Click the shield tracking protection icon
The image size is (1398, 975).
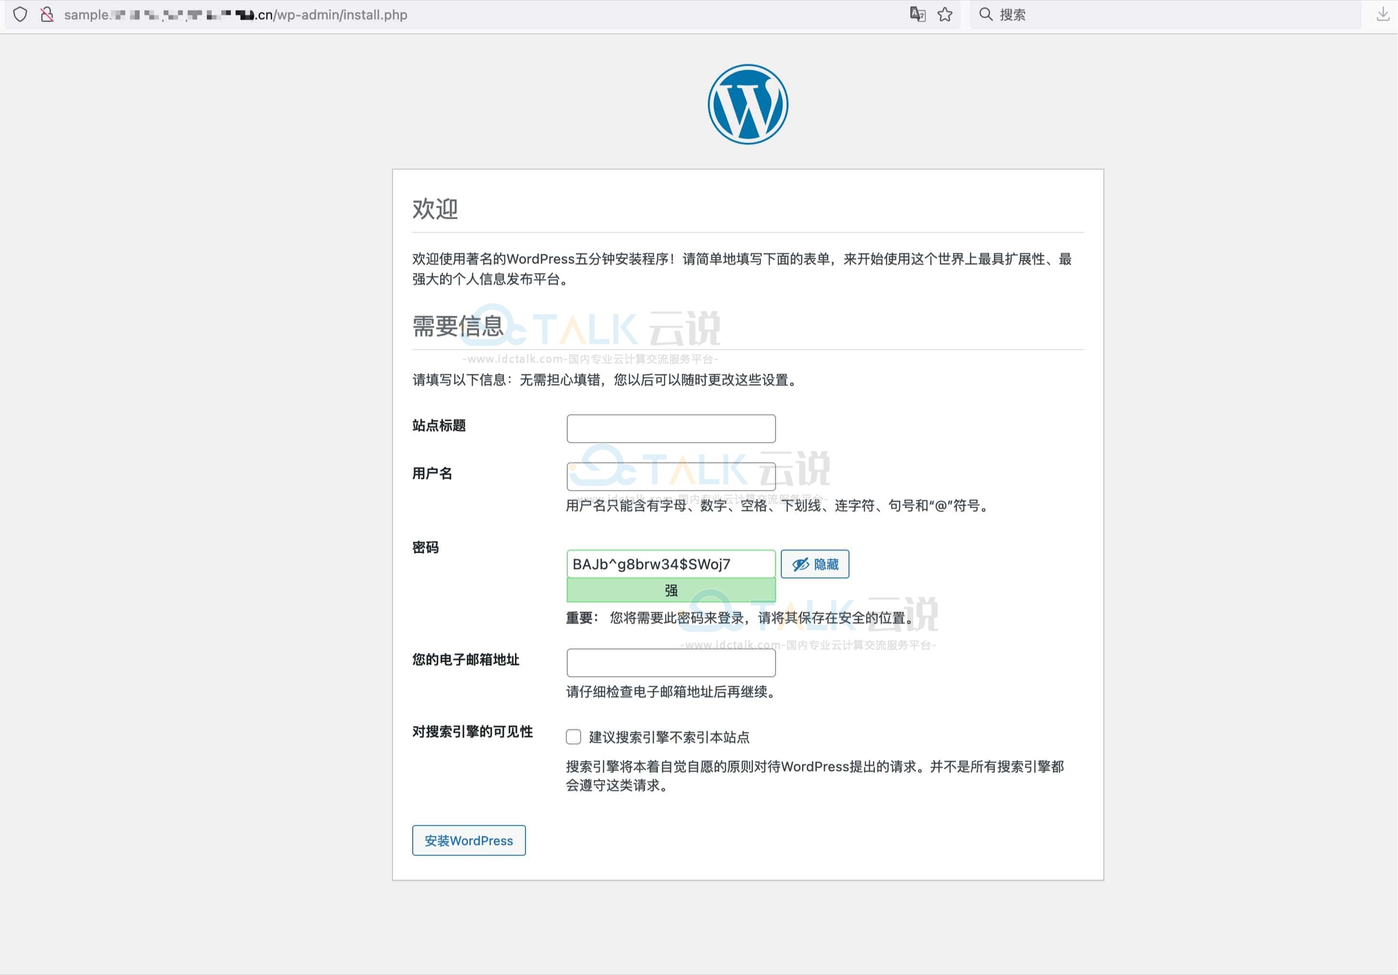pos(20,14)
